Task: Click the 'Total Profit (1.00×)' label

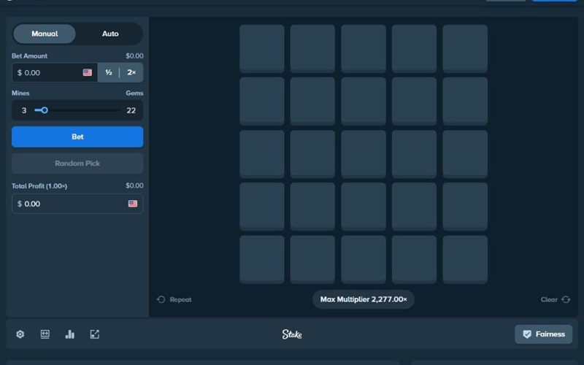Action: tap(39, 186)
